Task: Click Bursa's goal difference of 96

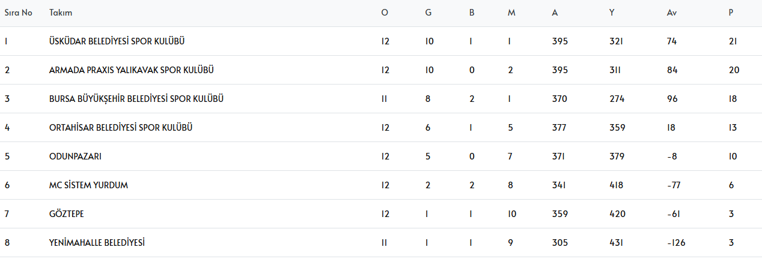Action: tap(672, 99)
